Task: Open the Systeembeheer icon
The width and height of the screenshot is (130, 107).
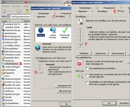Action: (3, 103)
